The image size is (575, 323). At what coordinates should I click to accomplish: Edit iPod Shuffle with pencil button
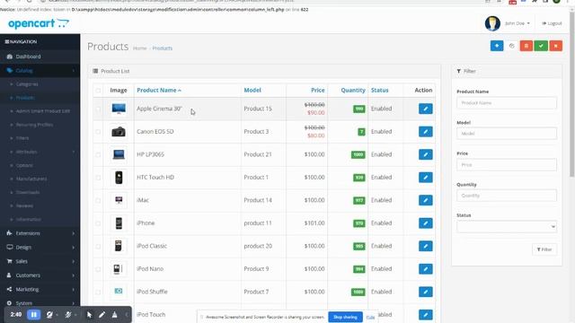[x=425, y=292]
